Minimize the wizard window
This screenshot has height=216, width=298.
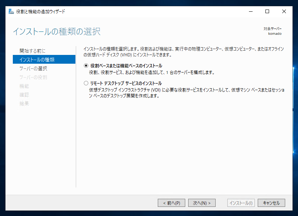tap(251, 11)
